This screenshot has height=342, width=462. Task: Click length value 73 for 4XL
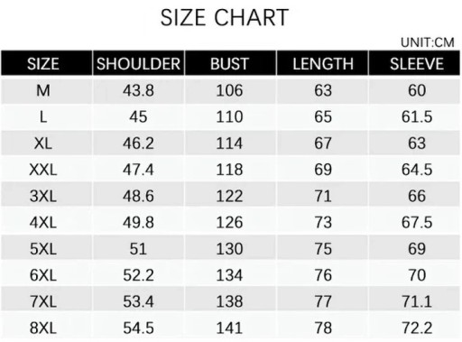coord(323,223)
